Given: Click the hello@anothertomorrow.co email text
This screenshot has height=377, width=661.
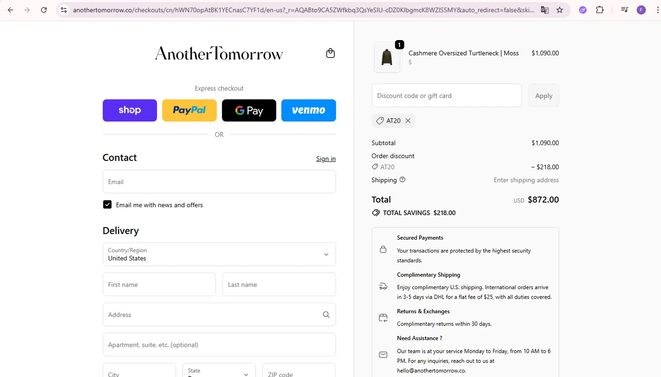Looking at the screenshot, I should click(x=431, y=370).
